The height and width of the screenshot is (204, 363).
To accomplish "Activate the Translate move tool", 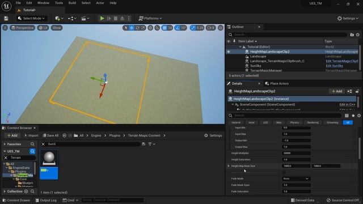I will (x=132, y=28).
